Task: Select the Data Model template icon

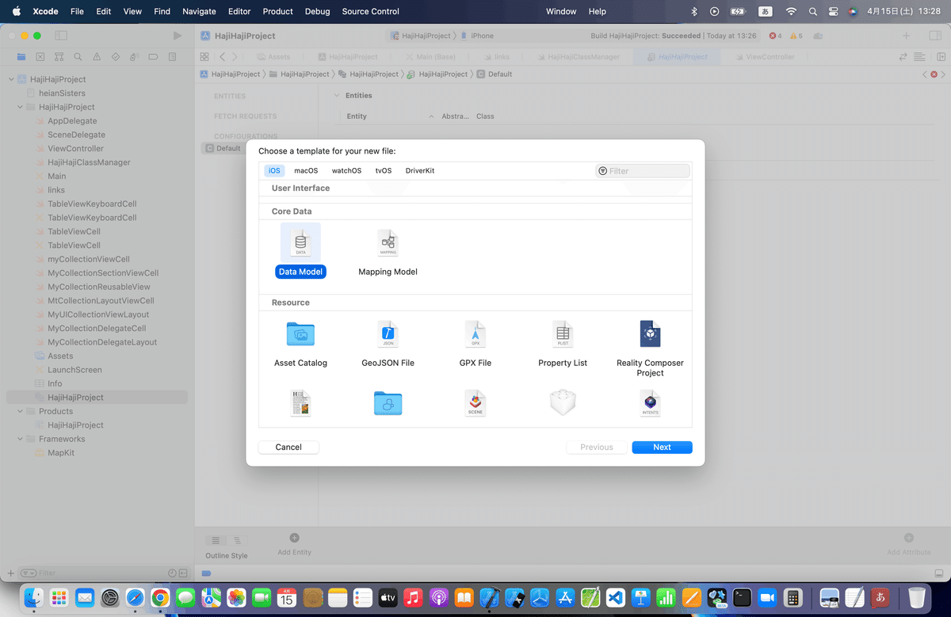Action: click(300, 242)
